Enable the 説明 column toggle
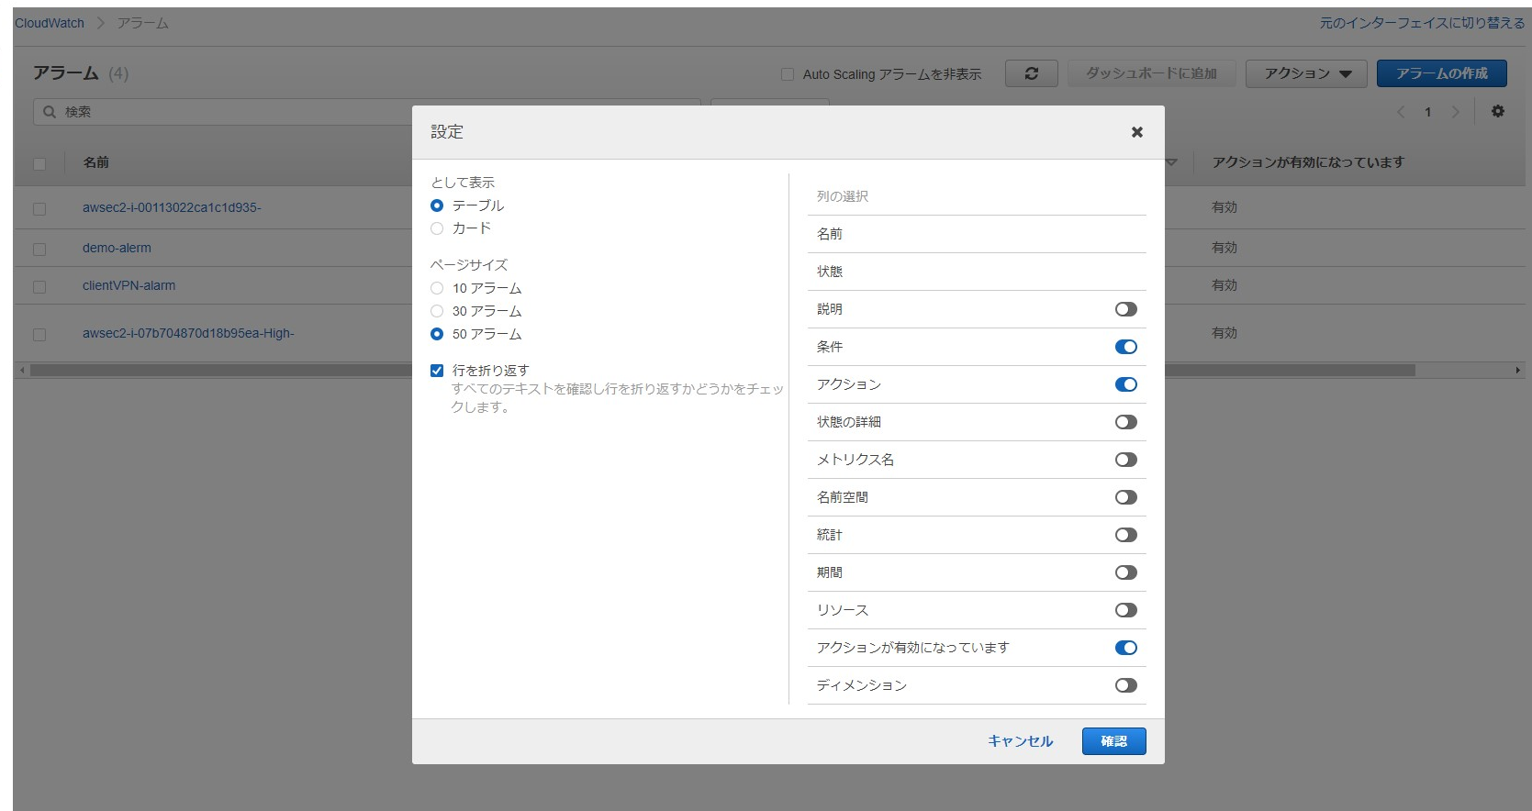This screenshot has height=811, width=1532. 1126,309
